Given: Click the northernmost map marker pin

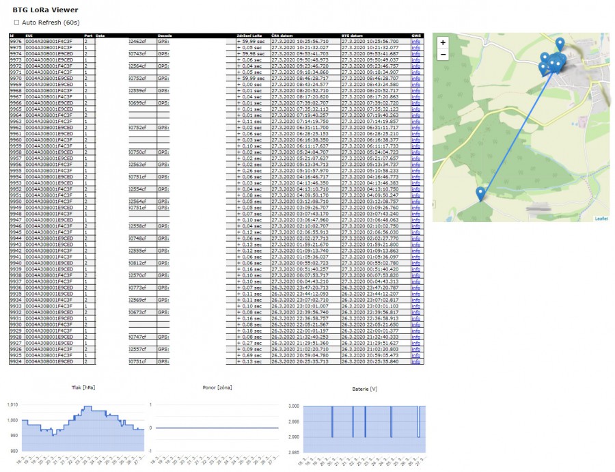Looking at the screenshot, I should (560, 44).
